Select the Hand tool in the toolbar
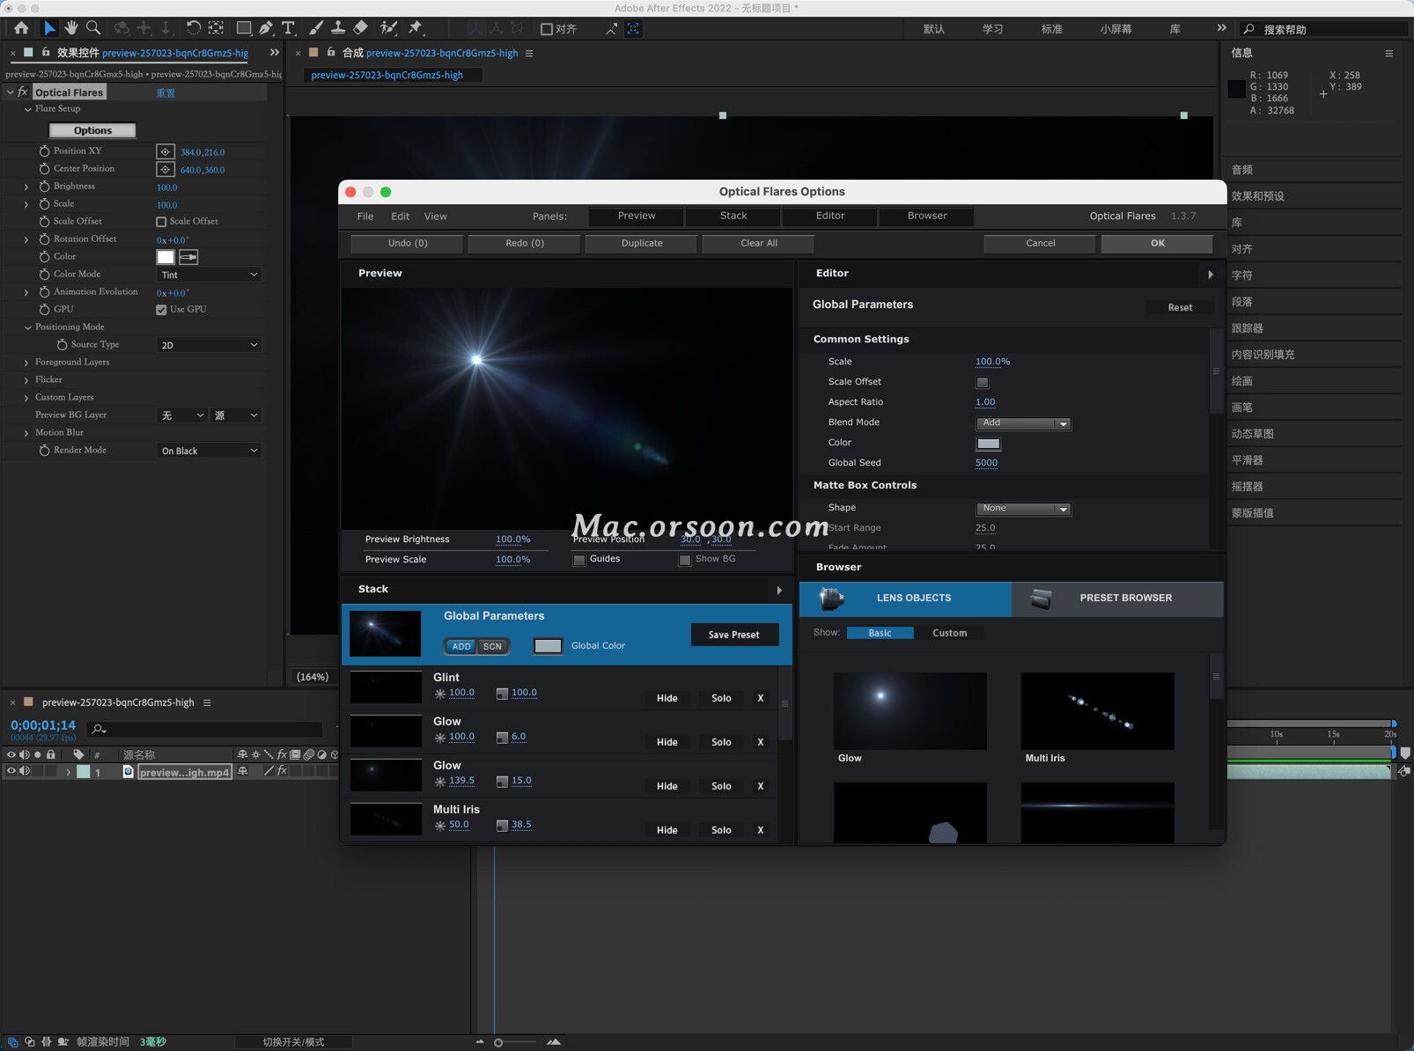 [x=70, y=28]
